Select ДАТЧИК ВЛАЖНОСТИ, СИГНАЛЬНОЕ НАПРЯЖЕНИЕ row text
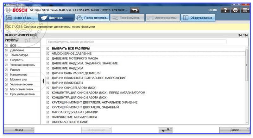 point(89,78)
